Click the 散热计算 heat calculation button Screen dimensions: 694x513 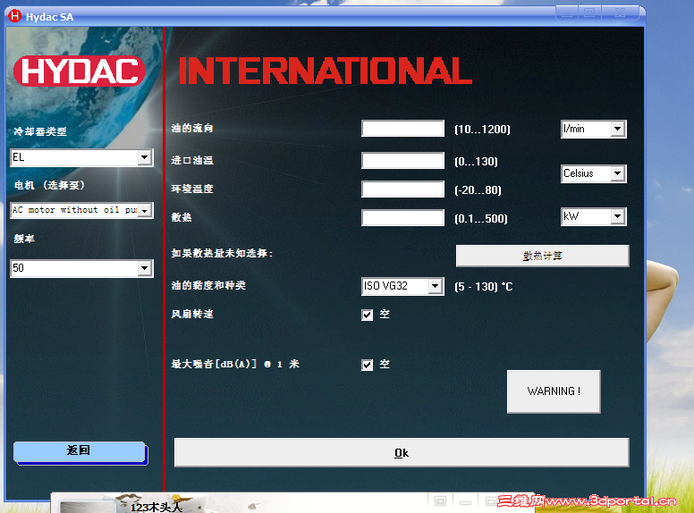(x=542, y=256)
